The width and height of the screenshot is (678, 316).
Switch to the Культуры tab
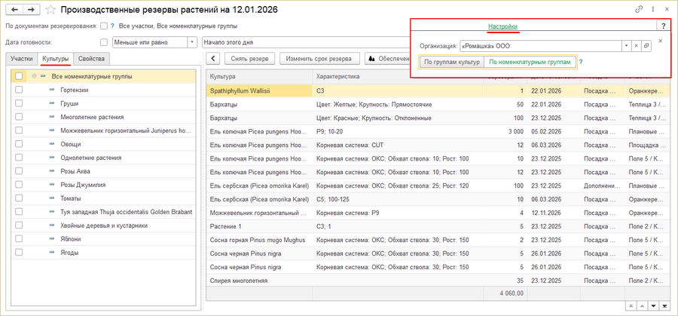click(x=55, y=58)
